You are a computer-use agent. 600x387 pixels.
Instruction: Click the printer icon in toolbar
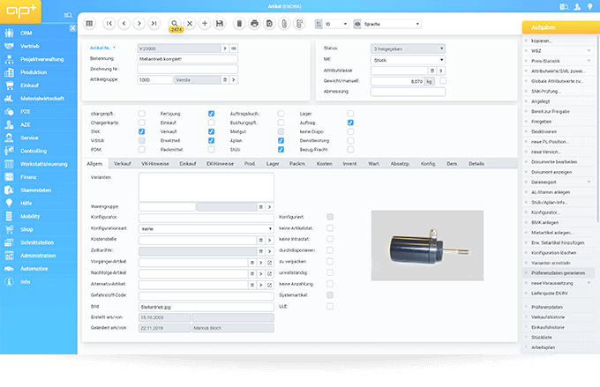[255, 23]
